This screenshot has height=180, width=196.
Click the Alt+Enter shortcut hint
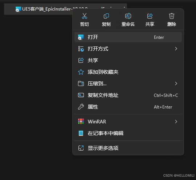pos(163,107)
